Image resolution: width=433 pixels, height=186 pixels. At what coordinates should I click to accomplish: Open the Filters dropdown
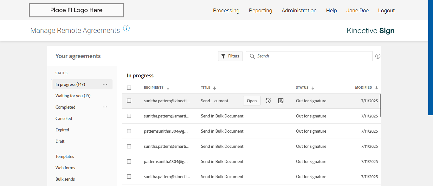(230, 56)
